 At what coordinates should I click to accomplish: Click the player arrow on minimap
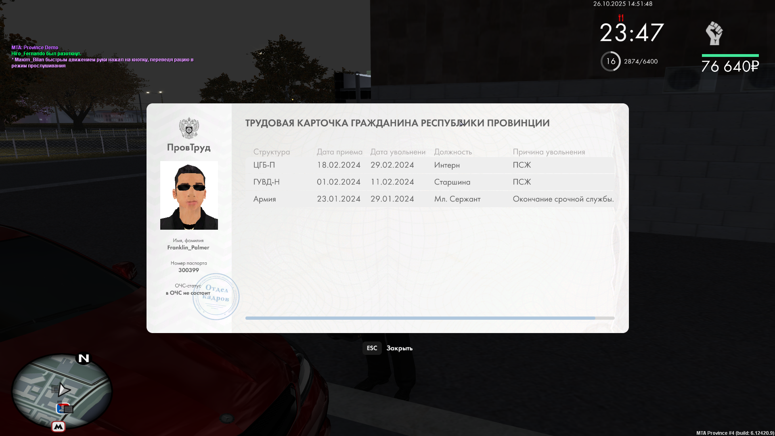[64, 390]
